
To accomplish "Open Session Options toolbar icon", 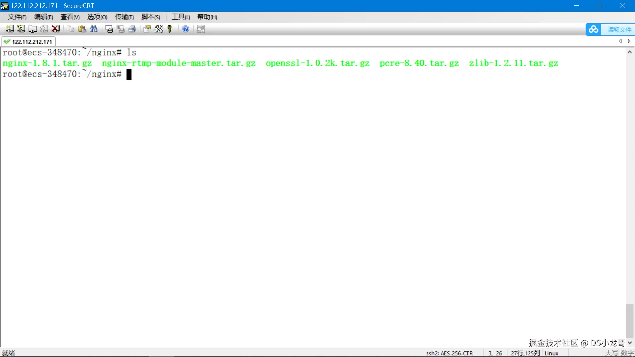I will (147, 29).
